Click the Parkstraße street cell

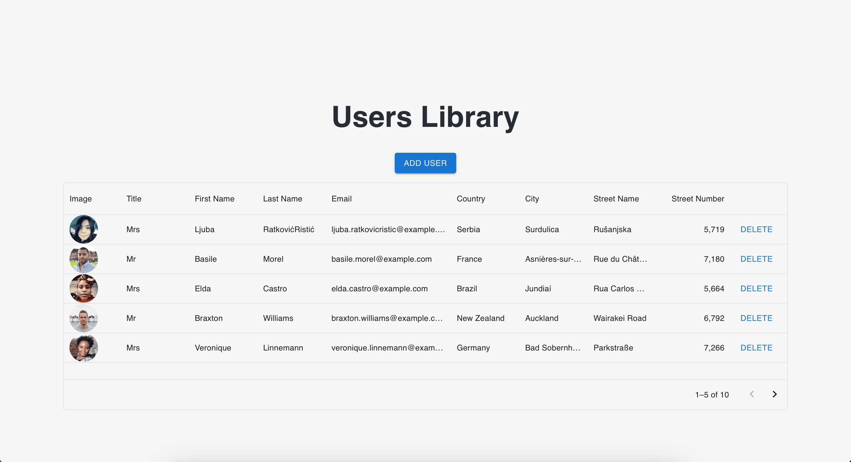[x=613, y=348]
